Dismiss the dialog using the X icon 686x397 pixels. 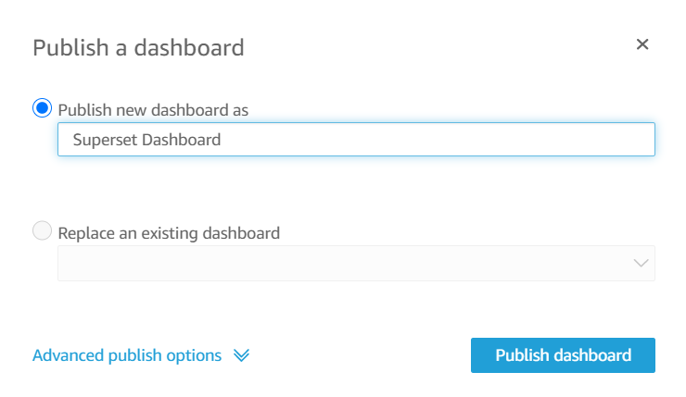point(642,44)
